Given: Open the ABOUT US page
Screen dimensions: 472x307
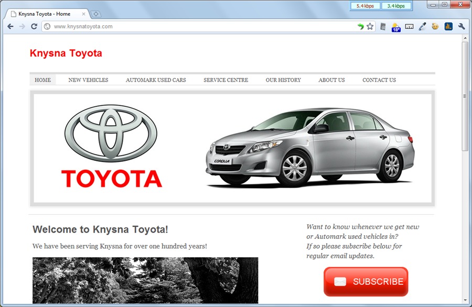Looking at the screenshot, I should tap(332, 80).
